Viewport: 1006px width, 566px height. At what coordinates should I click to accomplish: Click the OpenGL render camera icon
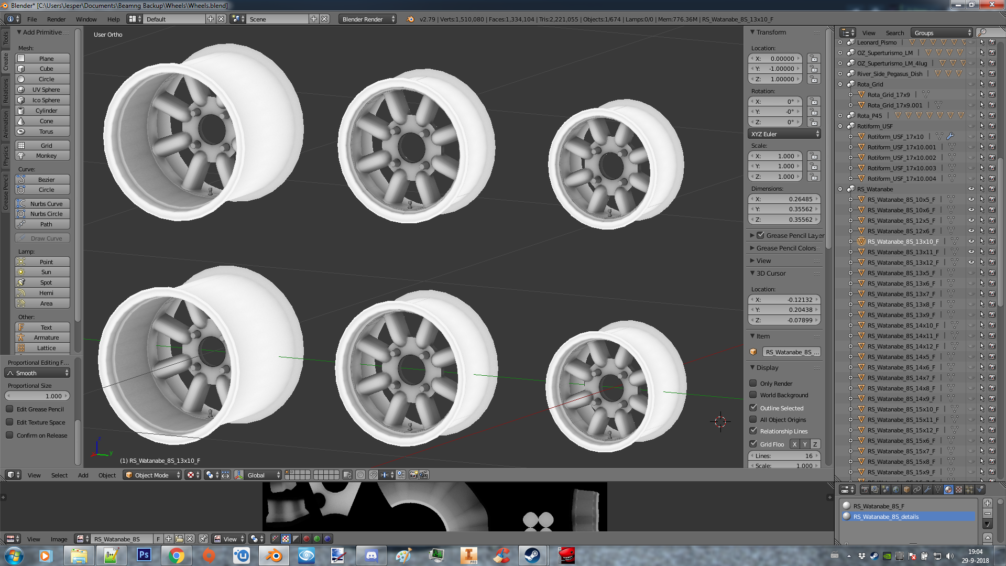click(413, 475)
